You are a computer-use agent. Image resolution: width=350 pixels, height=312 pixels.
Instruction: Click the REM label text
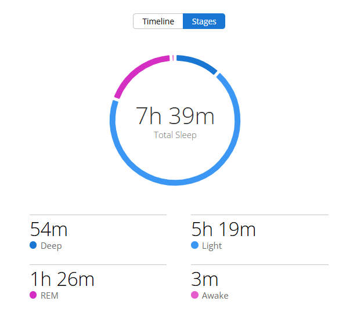(49, 296)
